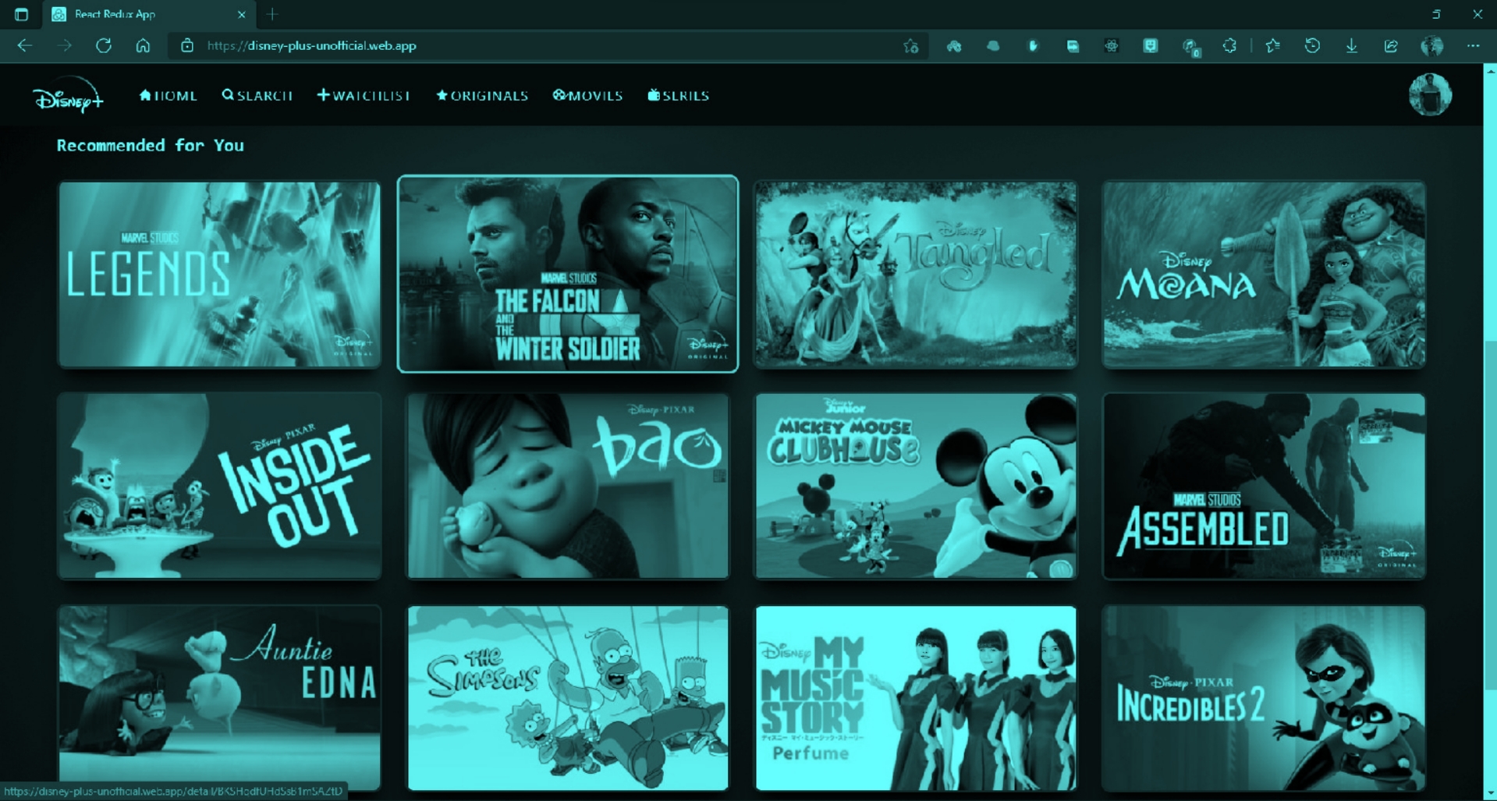Open the user profile avatar on page

click(x=1429, y=95)
